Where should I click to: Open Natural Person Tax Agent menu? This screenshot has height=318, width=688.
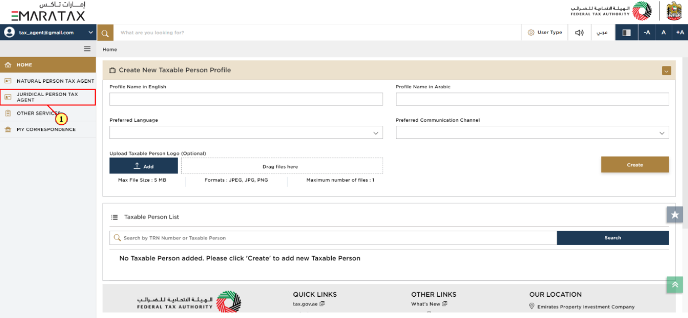click(x=48, y=81)
